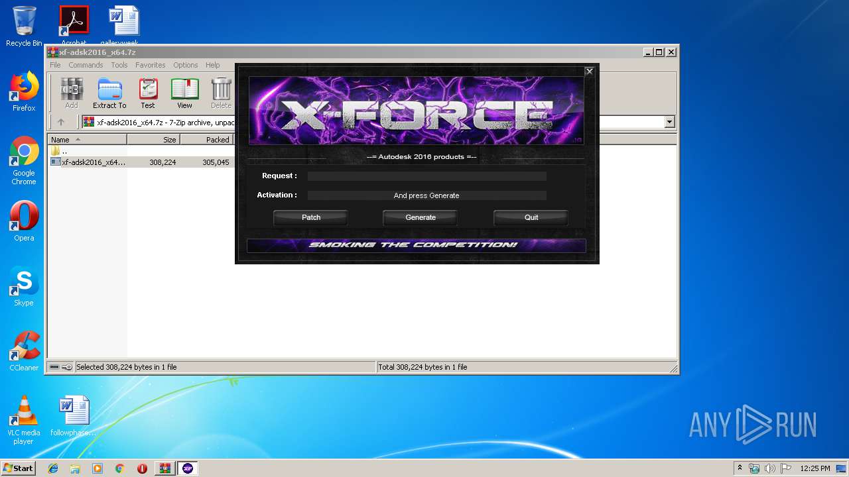Select the VLC media player desktop icon

coord(24,420)
